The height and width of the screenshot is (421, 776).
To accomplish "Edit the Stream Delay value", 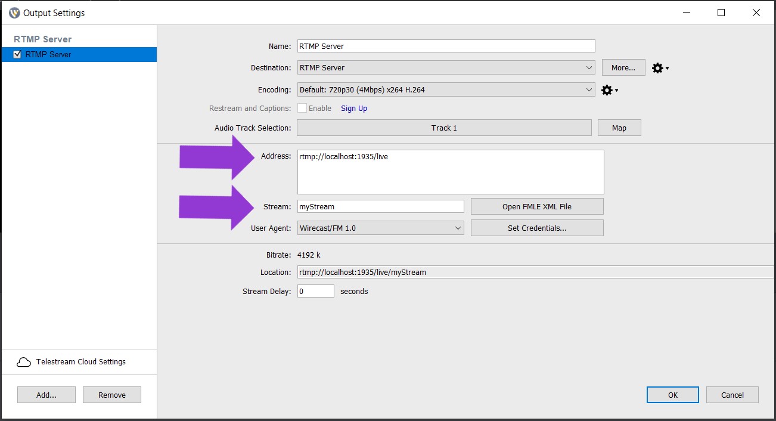I will [x=316, y=290].
